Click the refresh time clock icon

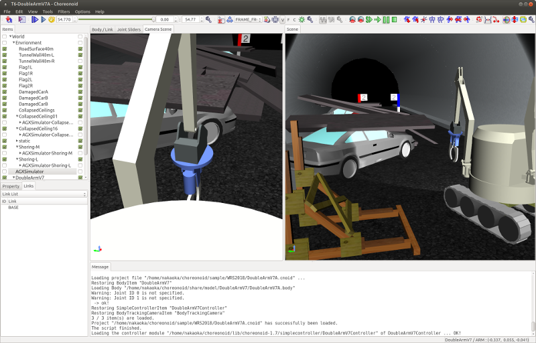(x=52, y=19)
